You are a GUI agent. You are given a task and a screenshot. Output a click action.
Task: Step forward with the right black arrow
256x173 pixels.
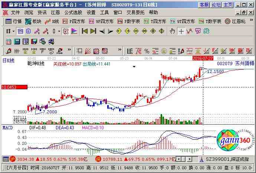pyautogui.click(x=111, y=31)
